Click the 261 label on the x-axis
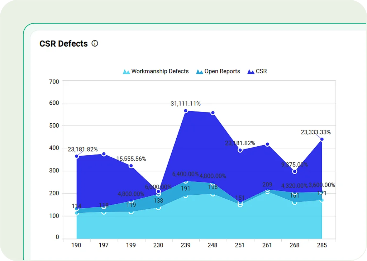 (x=267, y=245)
